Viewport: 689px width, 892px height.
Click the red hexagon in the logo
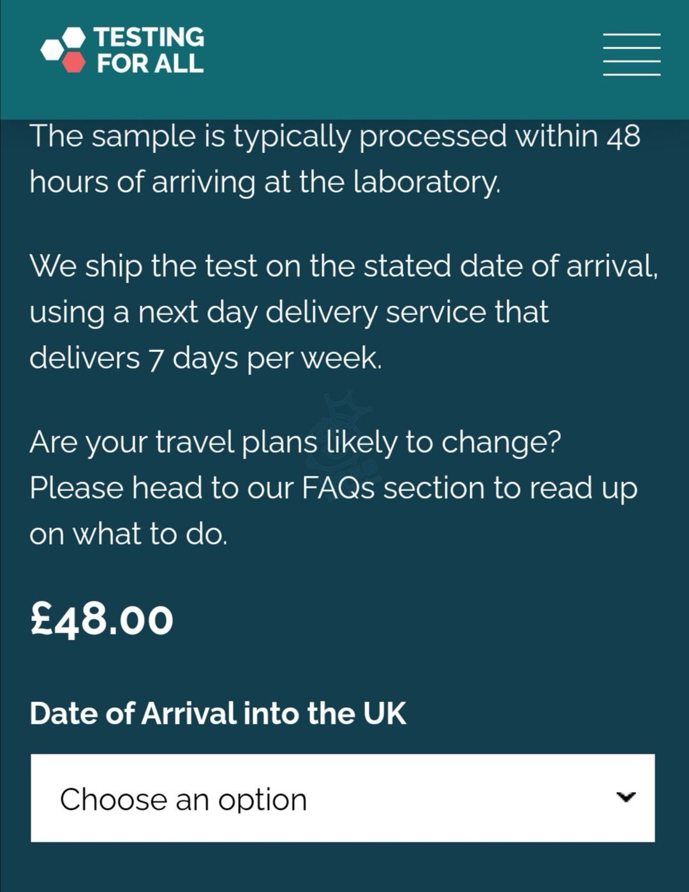74,62
